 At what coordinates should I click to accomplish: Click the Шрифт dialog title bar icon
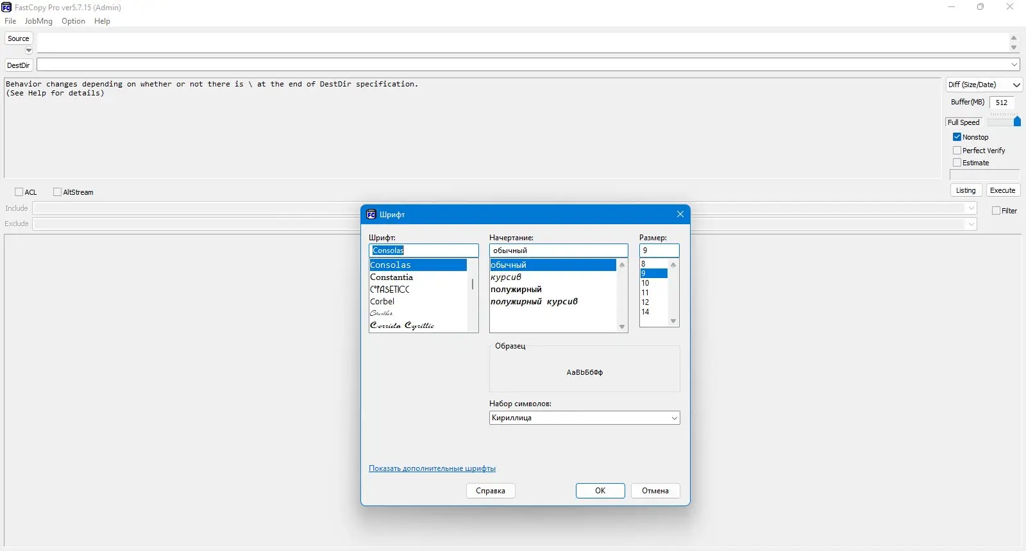pos(371,215)
